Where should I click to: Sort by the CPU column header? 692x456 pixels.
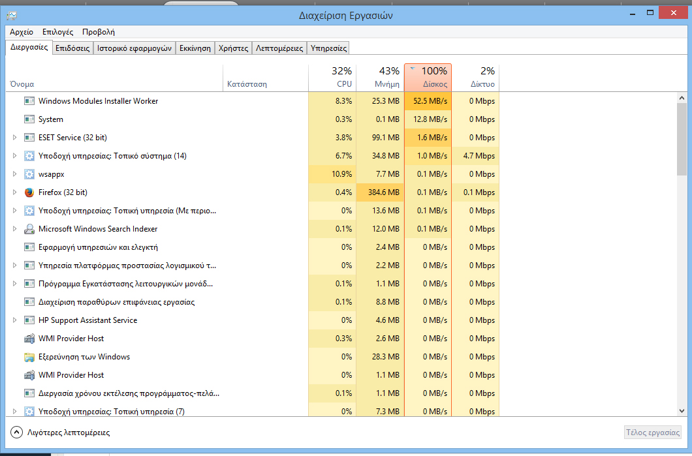[x=332, y=78]
